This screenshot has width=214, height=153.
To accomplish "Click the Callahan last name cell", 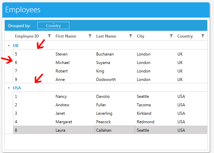I will pos(104,130).
